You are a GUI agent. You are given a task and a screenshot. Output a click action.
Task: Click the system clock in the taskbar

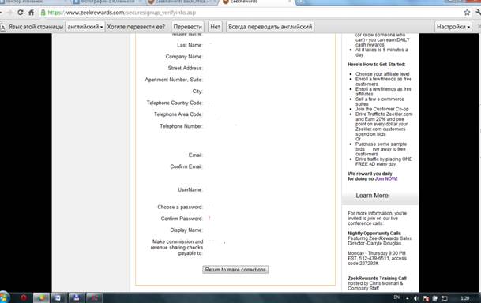(465, 298)
